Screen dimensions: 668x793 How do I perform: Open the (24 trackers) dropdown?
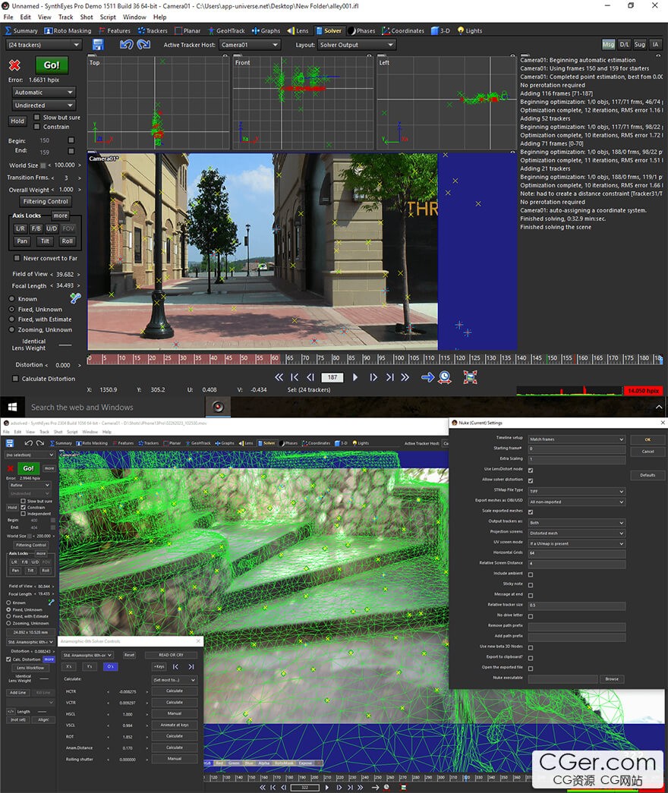click(44, 45)
